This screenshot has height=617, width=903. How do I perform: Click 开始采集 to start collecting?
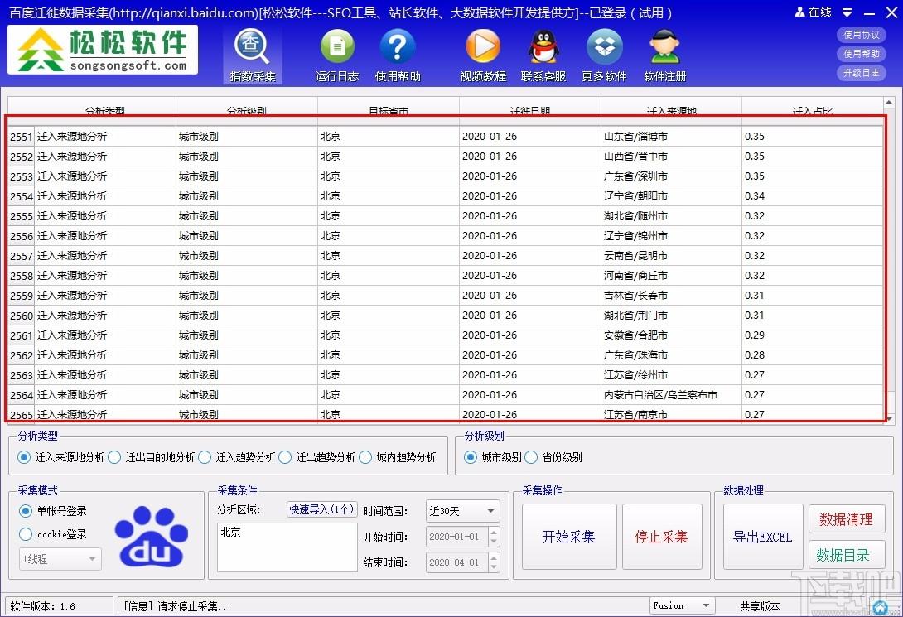coord(569,537)
